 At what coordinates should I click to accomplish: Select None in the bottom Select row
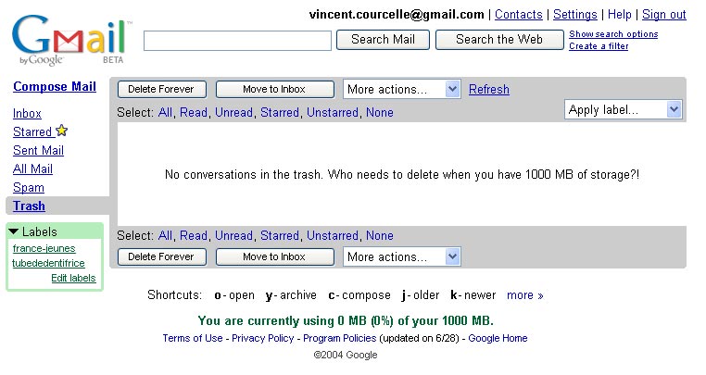tap(380, 235)
